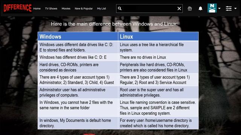Click inside the search input field
The image size is (241, 135).
(149, 8)
